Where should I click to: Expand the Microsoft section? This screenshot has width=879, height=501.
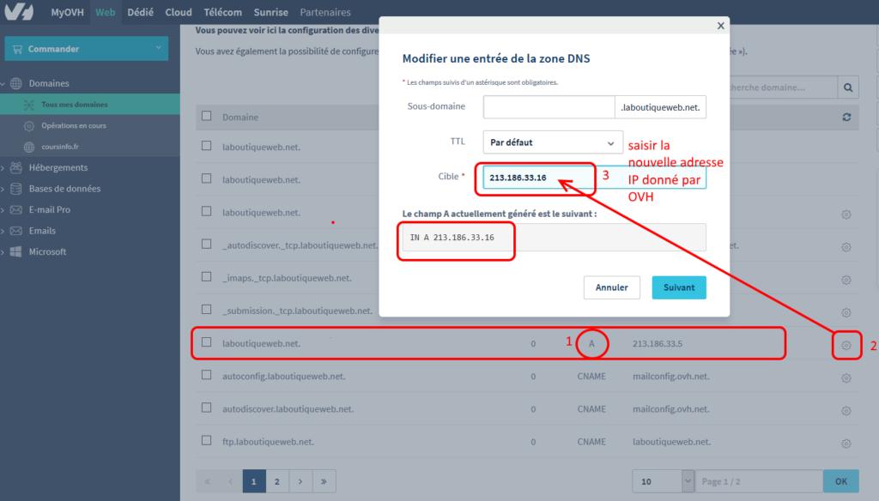pos(3,251)
